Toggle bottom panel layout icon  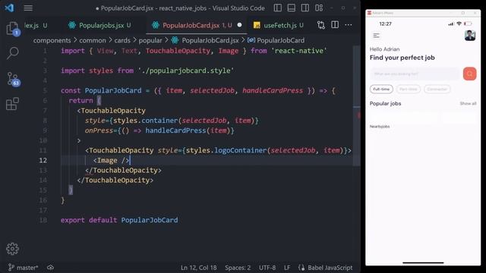coord(292,8)
